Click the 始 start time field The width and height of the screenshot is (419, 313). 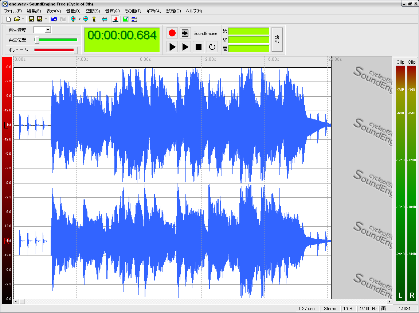(x=249, y=31)
